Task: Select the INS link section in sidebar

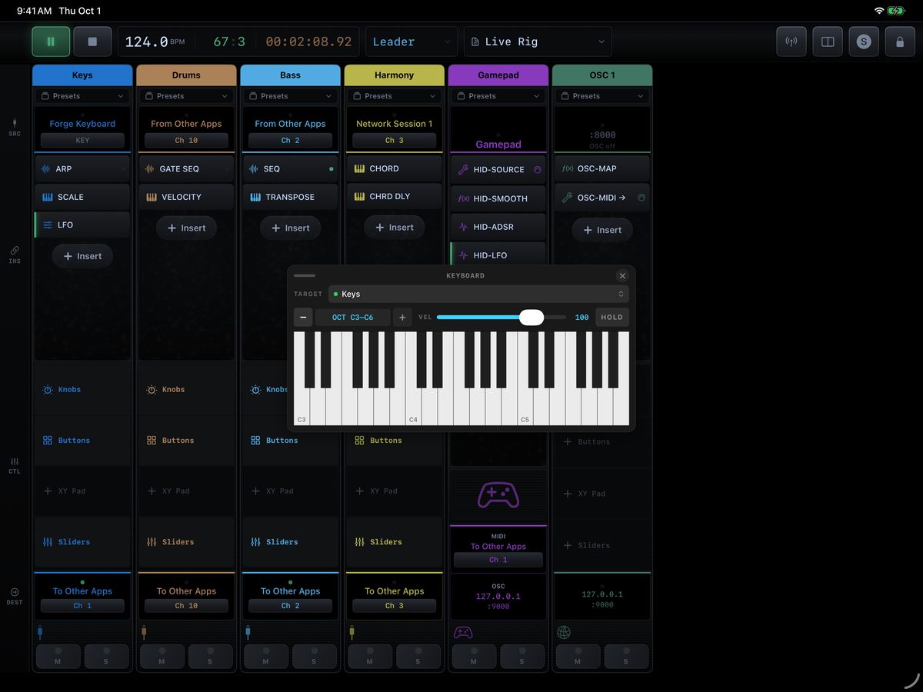Action: 15,255
